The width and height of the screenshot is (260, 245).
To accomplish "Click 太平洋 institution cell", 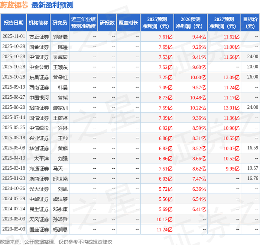I will pos(41,159).
